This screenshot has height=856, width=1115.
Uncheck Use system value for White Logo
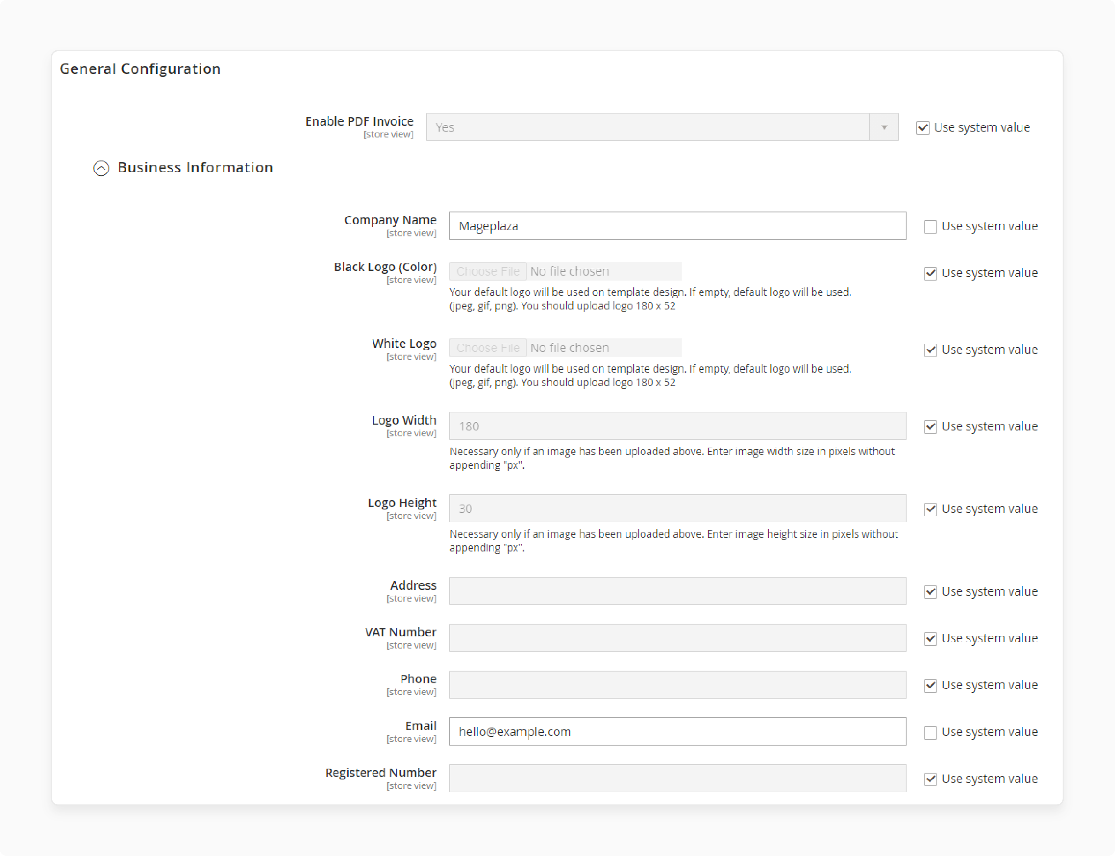pyautogui.click(x=930, y=350)
